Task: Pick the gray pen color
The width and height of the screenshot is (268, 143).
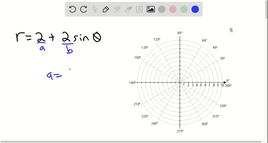Action: pos(162,9)
